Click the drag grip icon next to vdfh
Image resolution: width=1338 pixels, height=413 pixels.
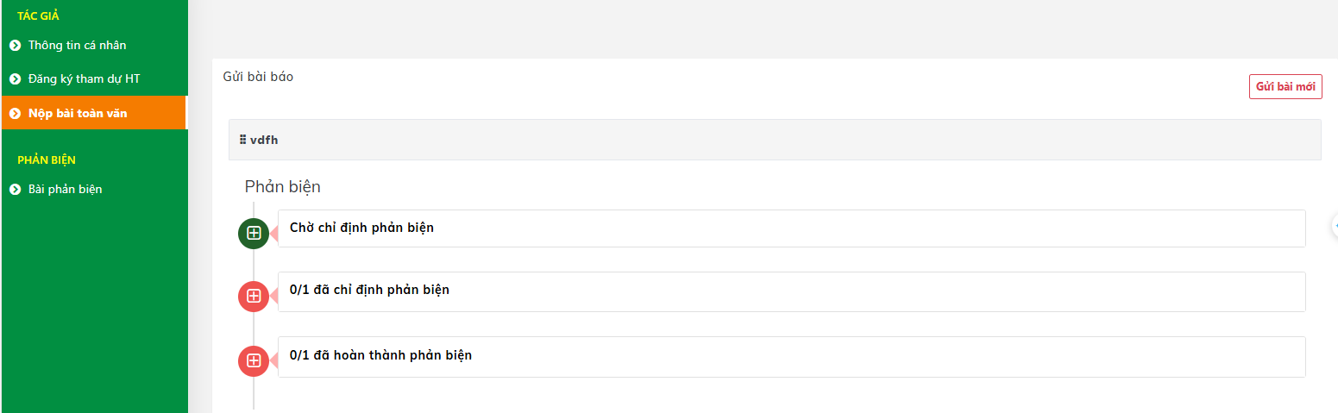243,140
